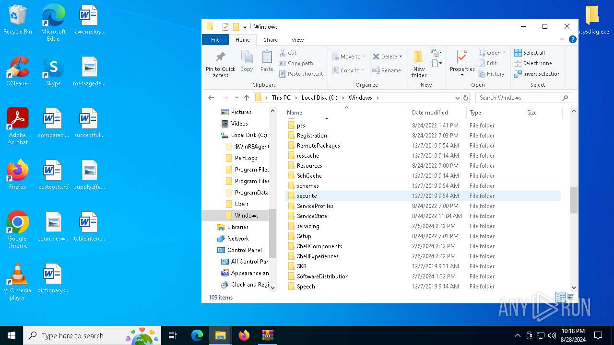This screenshot has width=614, height=345.
Task: Open the Windows Start button
Action: click(12, 335)
